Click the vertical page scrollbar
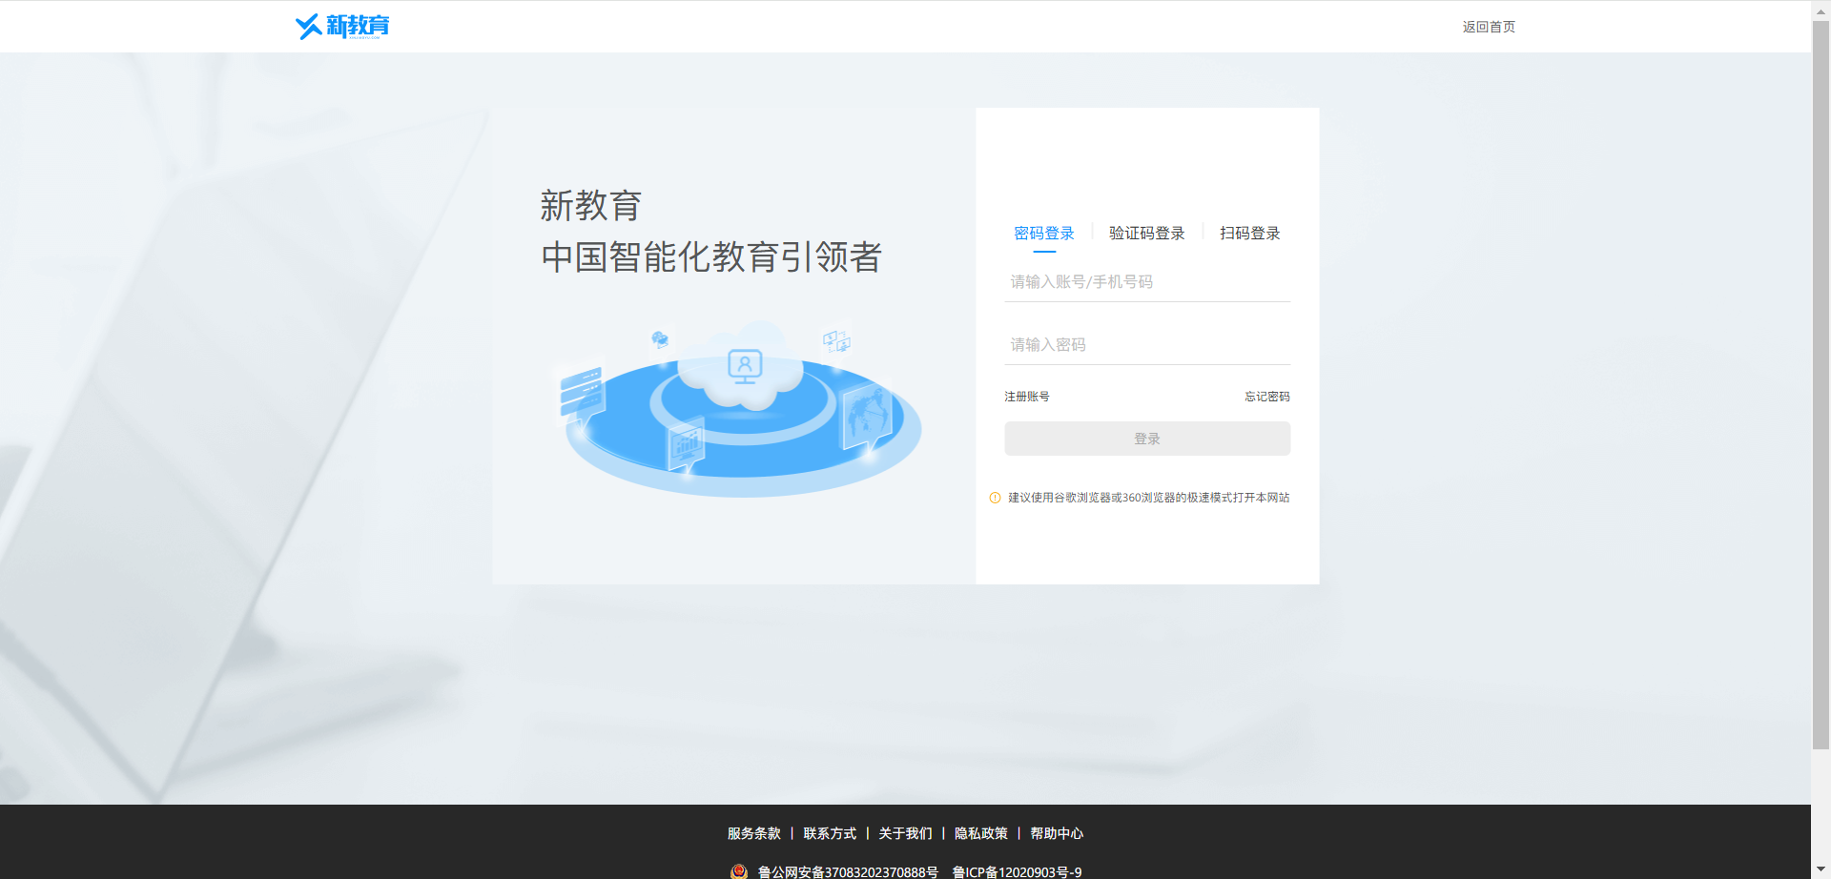Viewport: 1831px width, 879px height. tap(1821, 381)
